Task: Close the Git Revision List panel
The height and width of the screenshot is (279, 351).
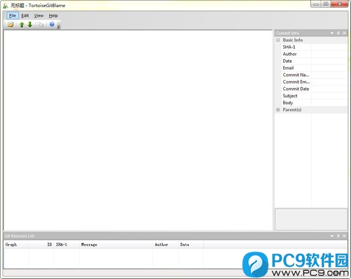Action: pos(345,236)
